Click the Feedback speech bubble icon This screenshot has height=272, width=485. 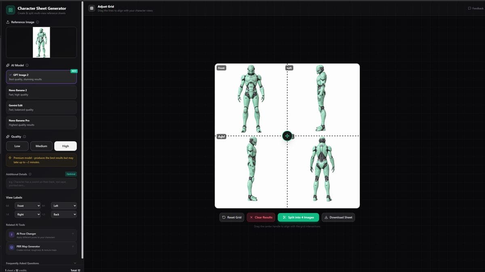coord(469,8)
